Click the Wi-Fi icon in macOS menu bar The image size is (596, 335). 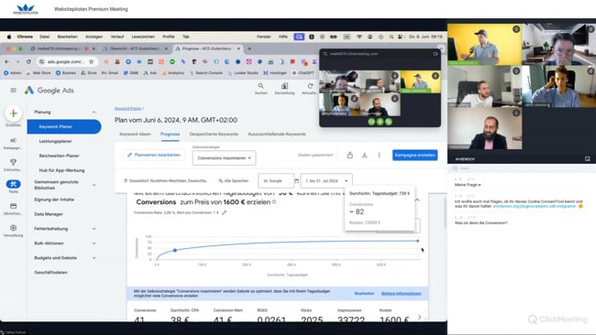click(x=359, y=37)
